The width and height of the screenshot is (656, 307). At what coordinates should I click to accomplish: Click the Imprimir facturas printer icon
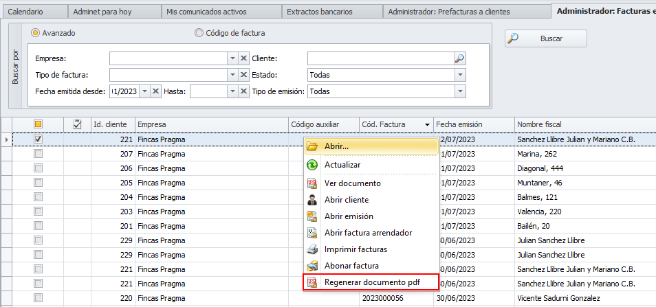coord(312,249)
